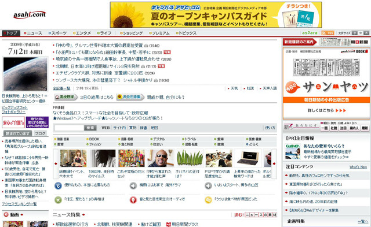This screenshot has width=371, height=227.
Task: Switch to the 読まれています tab
Action: [17, 133]
